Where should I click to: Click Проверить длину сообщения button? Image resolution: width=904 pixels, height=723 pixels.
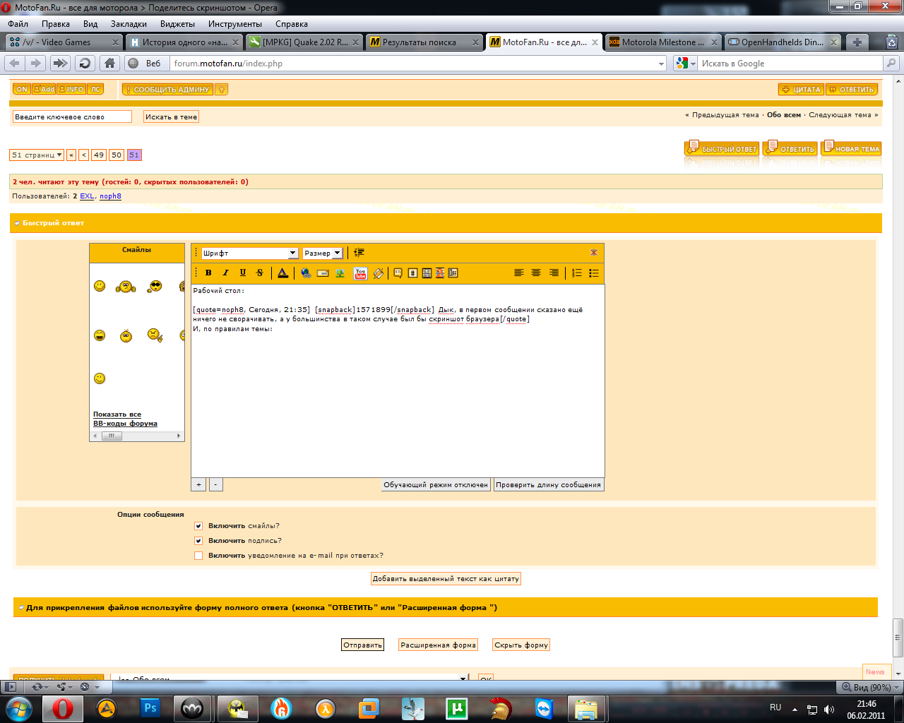point(548,484)
